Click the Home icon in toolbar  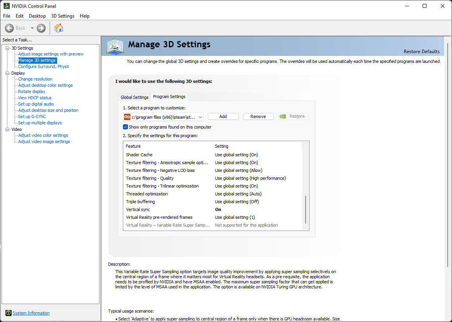click(59, 28)
